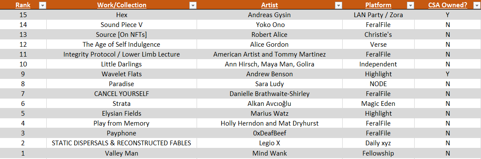Screen dimensions: 481x159
Task: Expand the Artist column filter dropdown
Action: click(x=338, y=6)
